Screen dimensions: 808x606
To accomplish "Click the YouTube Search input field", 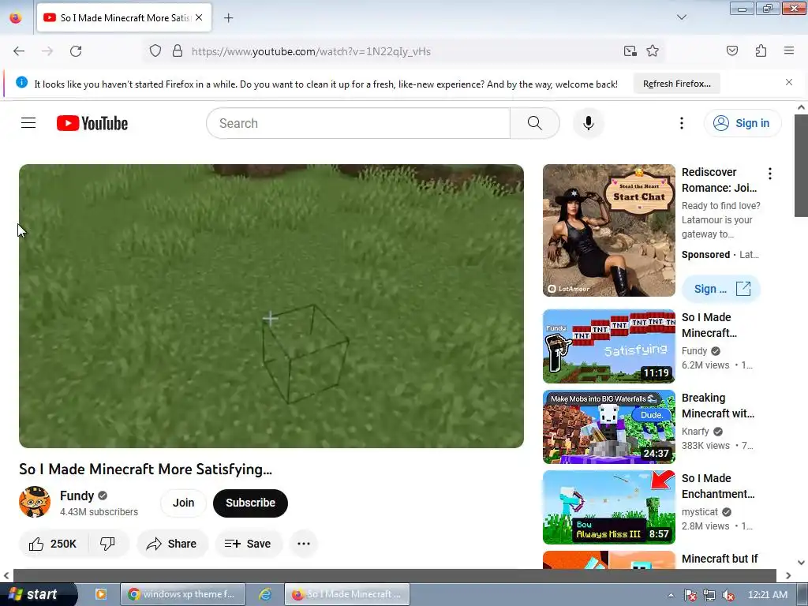I will pyautogui.click(x=358, y=123).
